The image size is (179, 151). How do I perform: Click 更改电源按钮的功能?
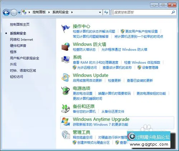151,93
